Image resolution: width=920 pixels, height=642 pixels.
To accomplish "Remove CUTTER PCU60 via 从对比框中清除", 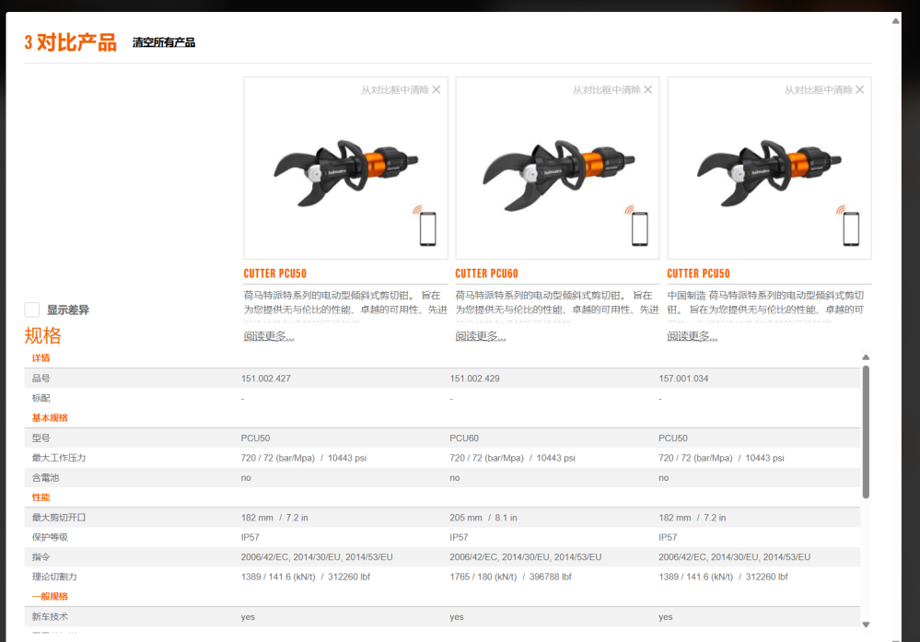I will tap(612, 89).
